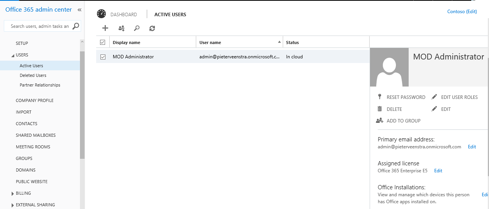This screenshot has height=209, width=489.
Task: Click the Add to Group people icon
Action: coord(380,121)
